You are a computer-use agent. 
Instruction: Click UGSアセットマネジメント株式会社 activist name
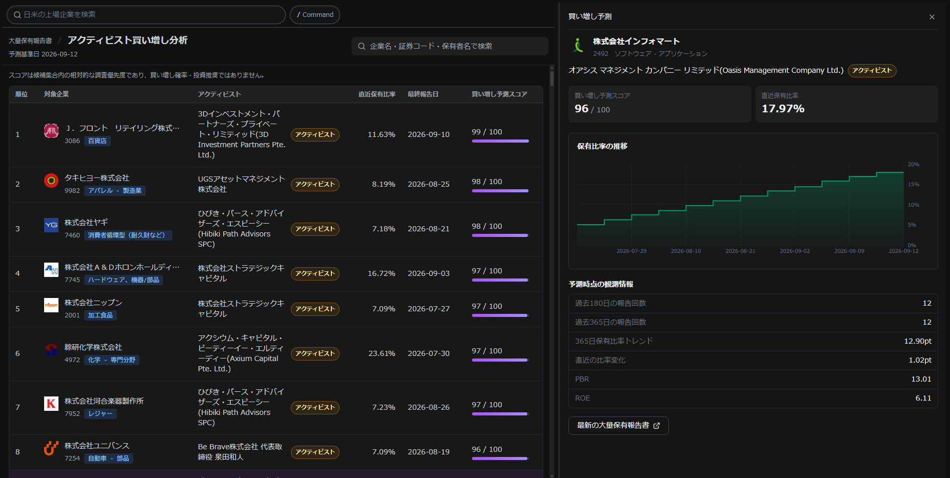pos(241,184)
